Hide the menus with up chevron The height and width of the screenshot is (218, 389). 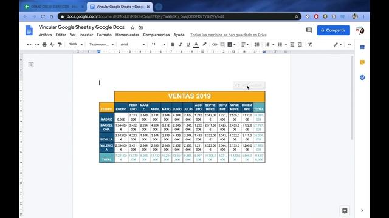click(349, 44)
